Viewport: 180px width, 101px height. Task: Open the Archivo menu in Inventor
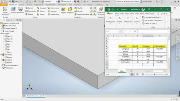(x=4, y=5)
